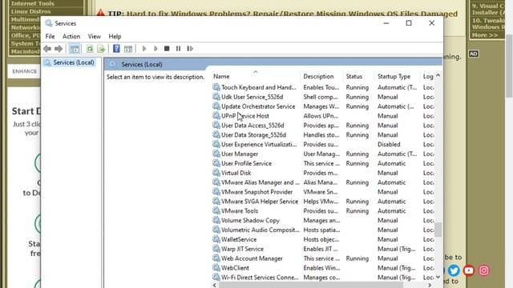Select Volumetric Audio Composit... service

[260, 230]
